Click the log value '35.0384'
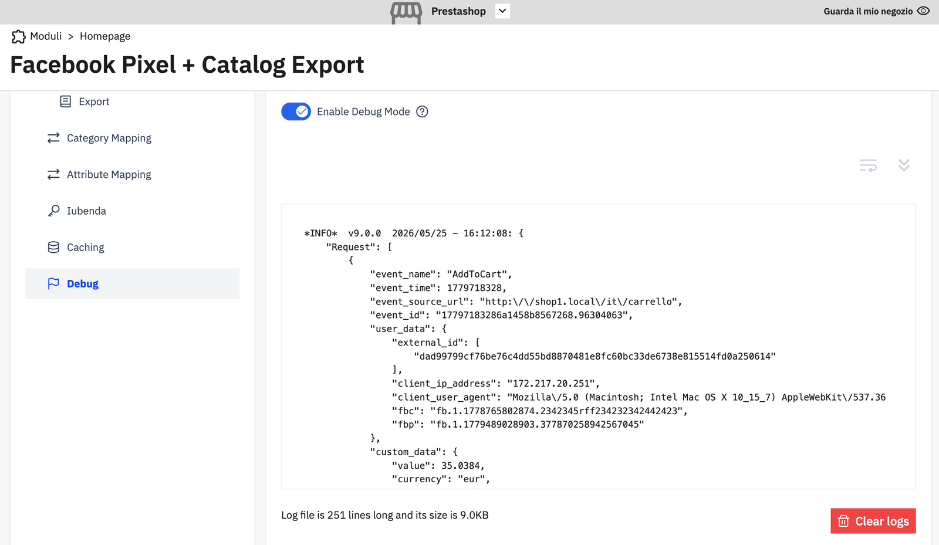The width and height of the screenshot is (939, 545). point(461,466)
